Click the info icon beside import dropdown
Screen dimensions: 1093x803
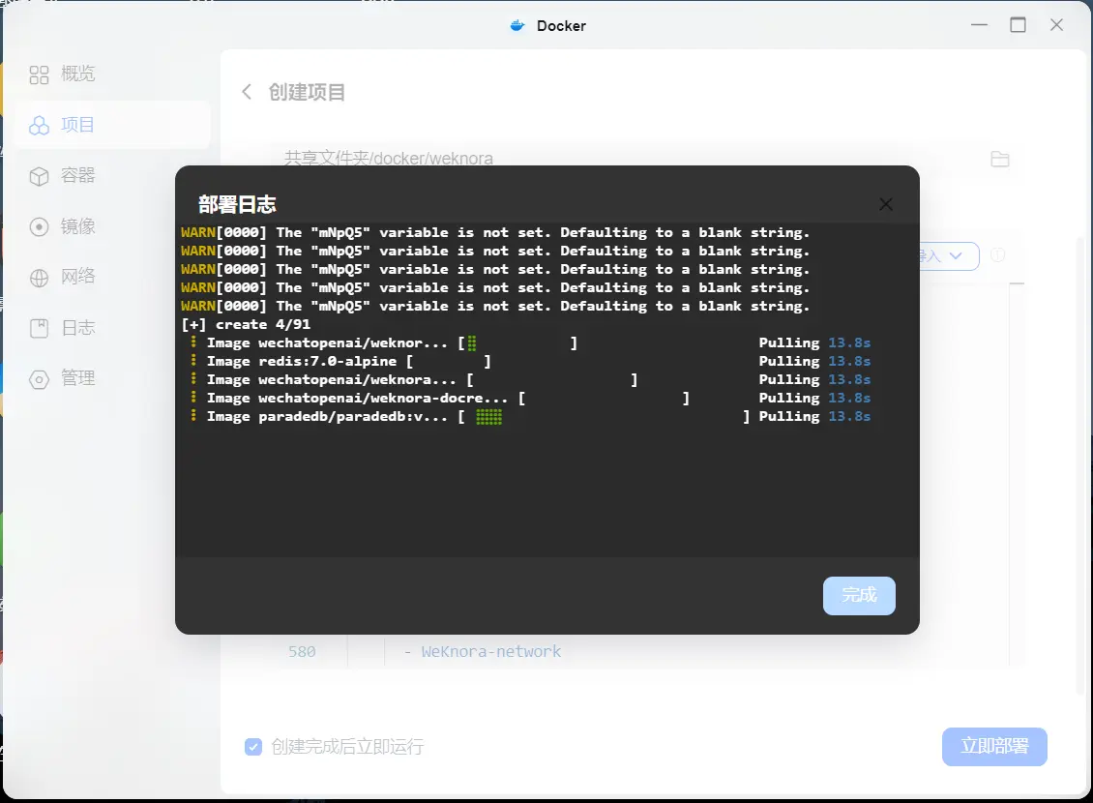(x=997, y=255)
